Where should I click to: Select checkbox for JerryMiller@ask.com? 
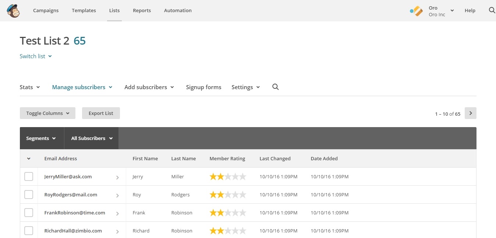point(29,176)
